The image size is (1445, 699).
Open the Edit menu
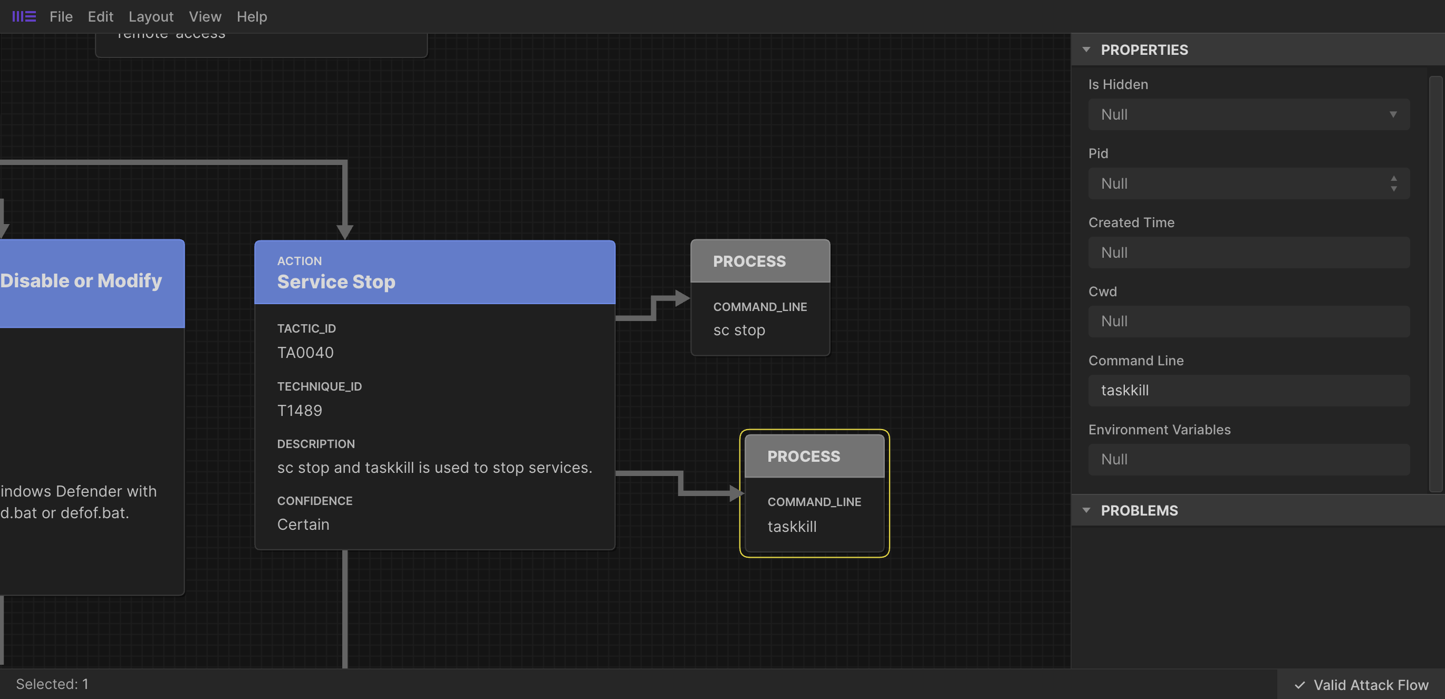100,16
